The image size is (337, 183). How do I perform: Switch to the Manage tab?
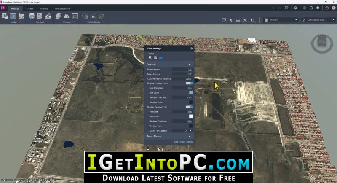coord(15,9)
